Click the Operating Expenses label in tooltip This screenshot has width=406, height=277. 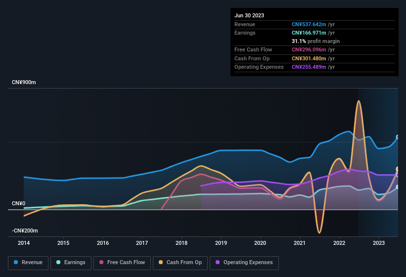(x=259, y=67)
